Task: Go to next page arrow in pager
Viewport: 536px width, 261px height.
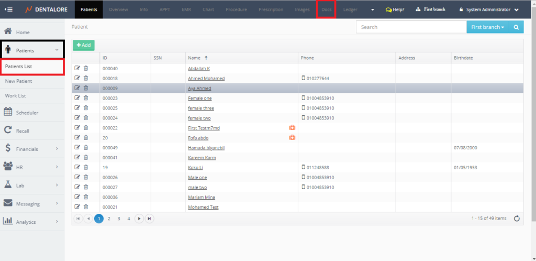Action: [139, 219]
